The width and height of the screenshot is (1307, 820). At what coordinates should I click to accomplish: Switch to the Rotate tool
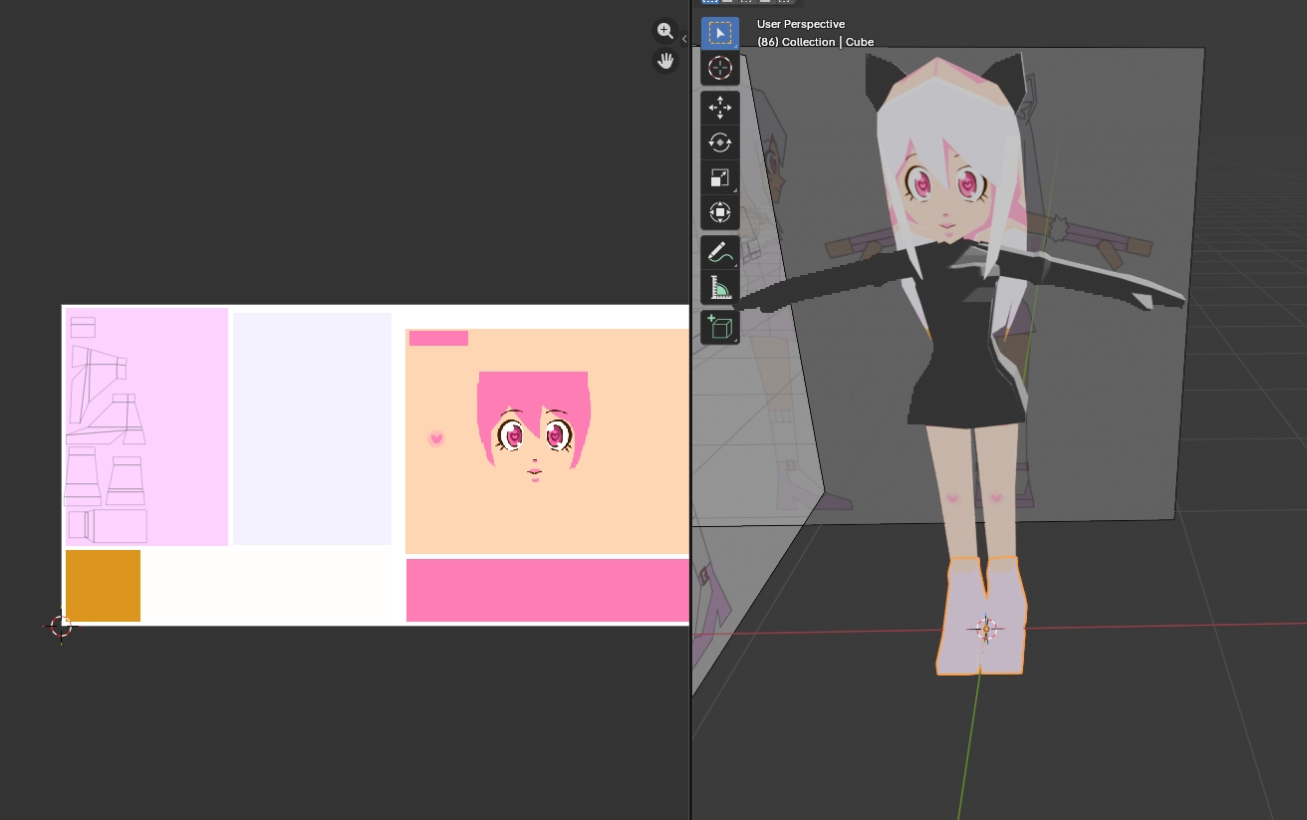719,142
